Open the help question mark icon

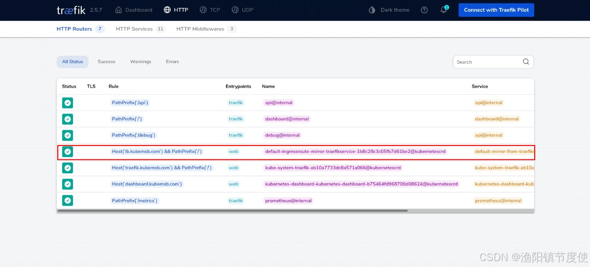click(x=424, y=10)
